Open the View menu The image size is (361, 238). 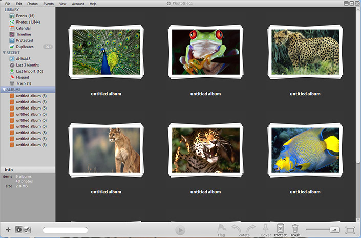[x=62, y=4]
